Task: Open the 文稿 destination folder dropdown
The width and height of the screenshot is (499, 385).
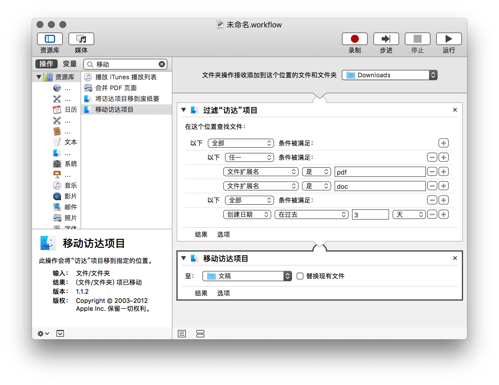Action: (x=247, y=276)
